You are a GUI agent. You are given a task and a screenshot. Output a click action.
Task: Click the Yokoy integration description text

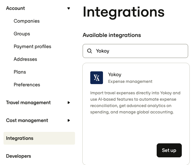(x=135, y=103)
